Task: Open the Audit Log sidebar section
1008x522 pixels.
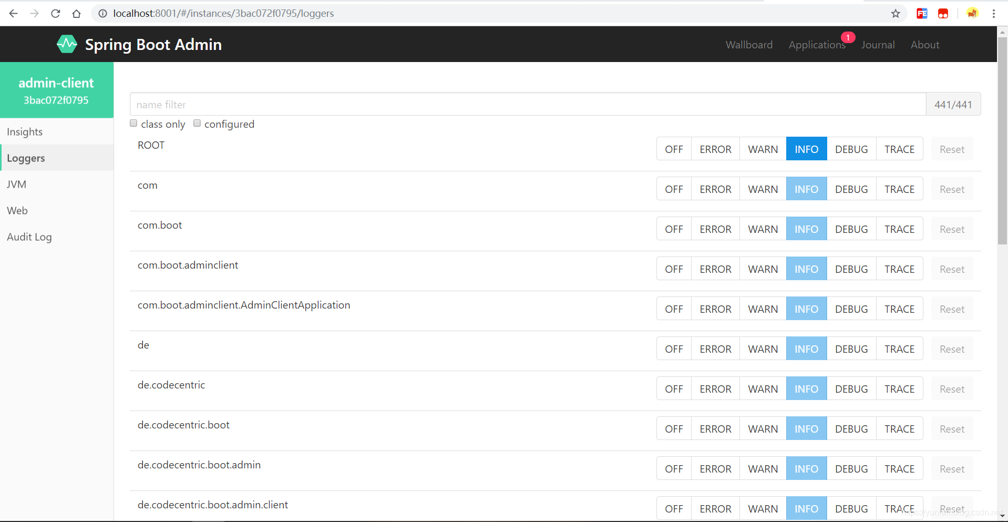Action: [x=57, y=237]
